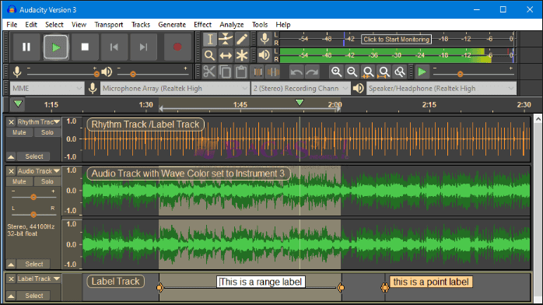The image size is (543, 305).
Task: Silence the selected audio
Action: click(273, 72)
